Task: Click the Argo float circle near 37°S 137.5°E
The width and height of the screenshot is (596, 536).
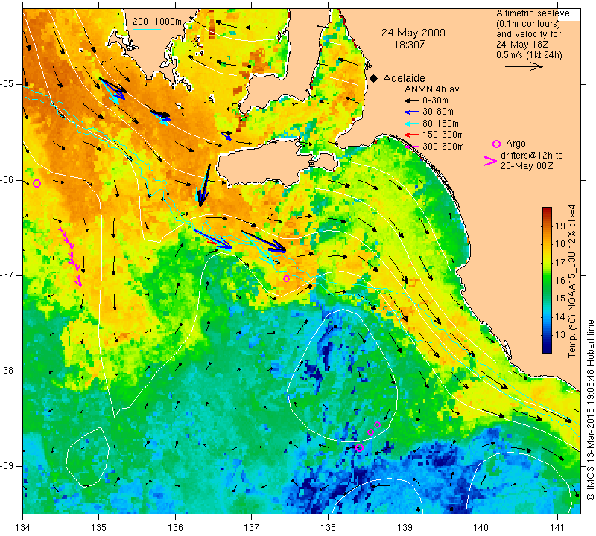Action: pyautogui.click(x=287, y=279)
